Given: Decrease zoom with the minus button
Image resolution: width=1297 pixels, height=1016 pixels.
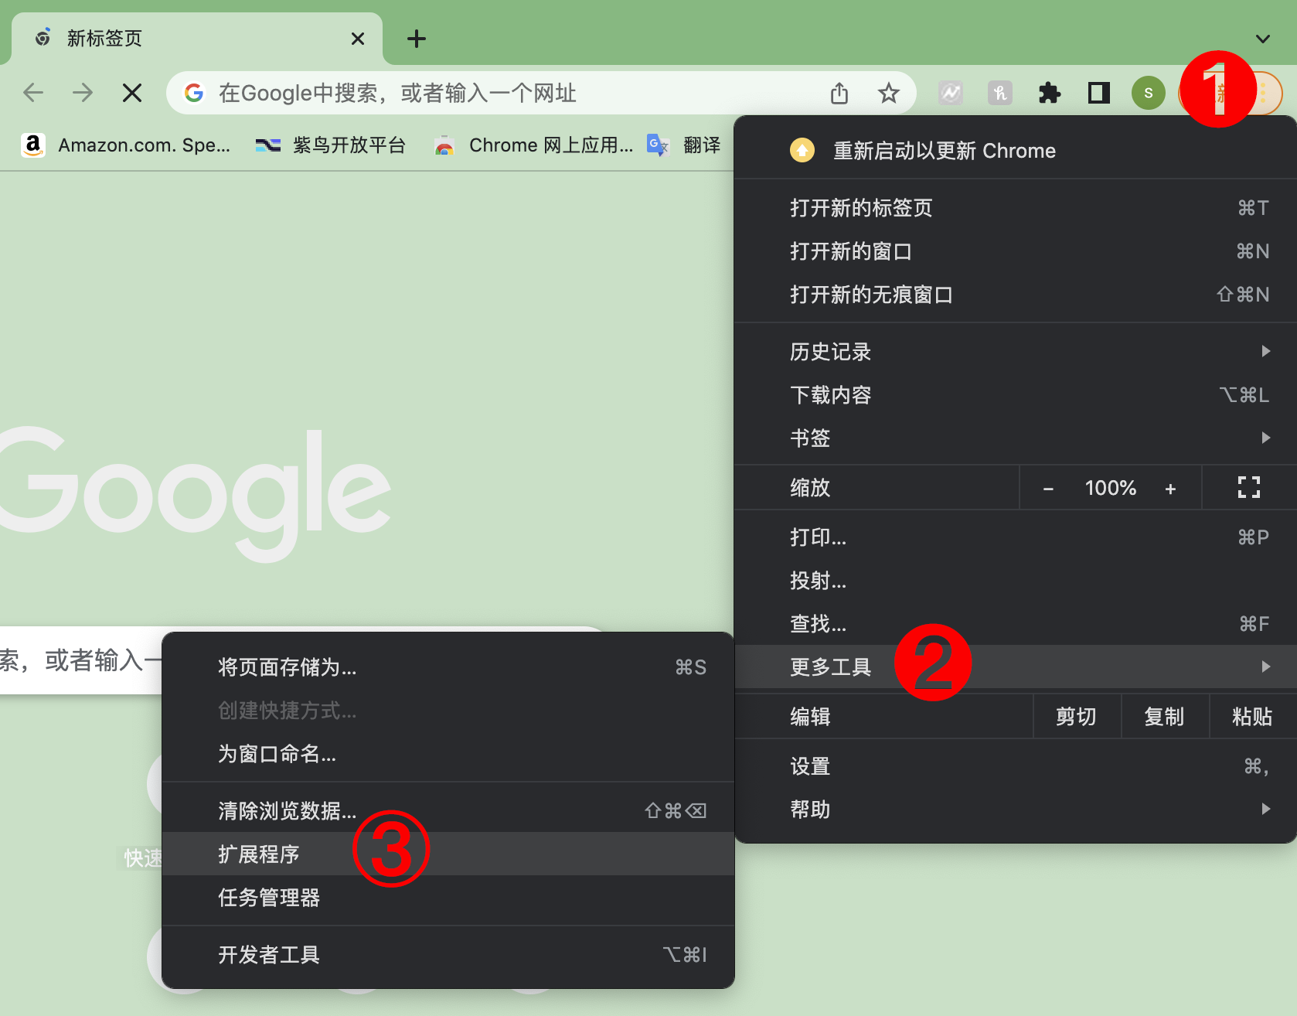Looking at the screenshot, I should point(1048,489).
